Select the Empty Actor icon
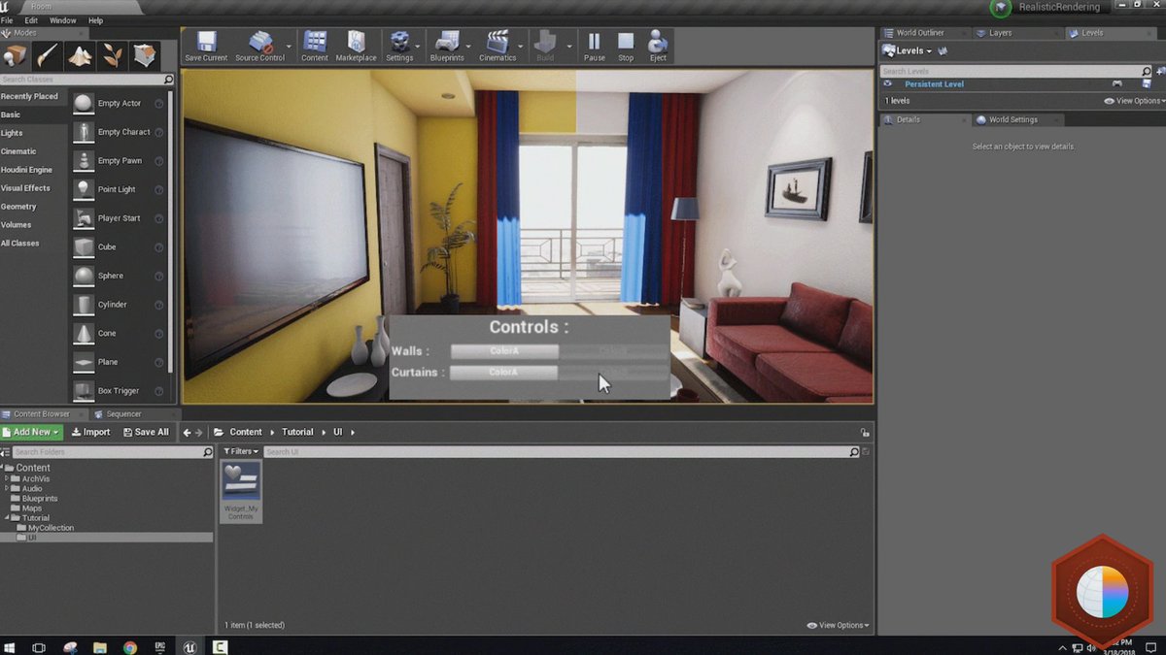Viewport: 1166px width, 655px height. click(x=84, y=104)
